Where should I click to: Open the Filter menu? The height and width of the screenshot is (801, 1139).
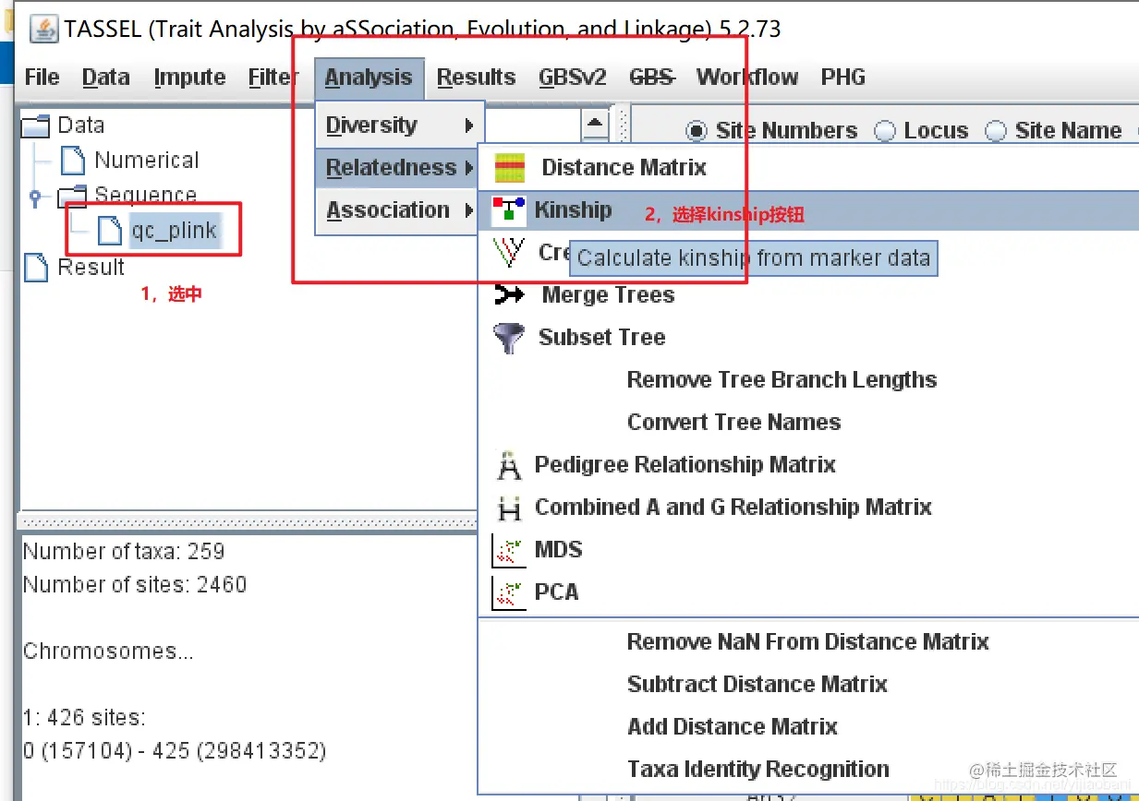pyautogui.click(x=273, y=78)
